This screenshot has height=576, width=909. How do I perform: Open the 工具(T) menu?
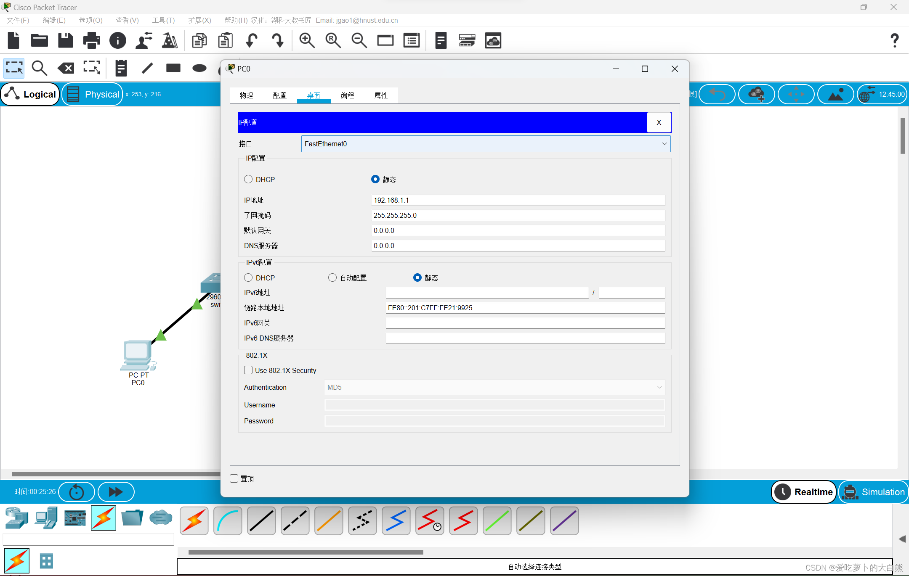coord(163,20)
